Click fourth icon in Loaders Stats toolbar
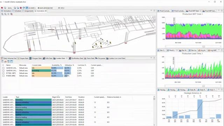The width and height of the screenshot is (224, 126). (x=12, y=62)
